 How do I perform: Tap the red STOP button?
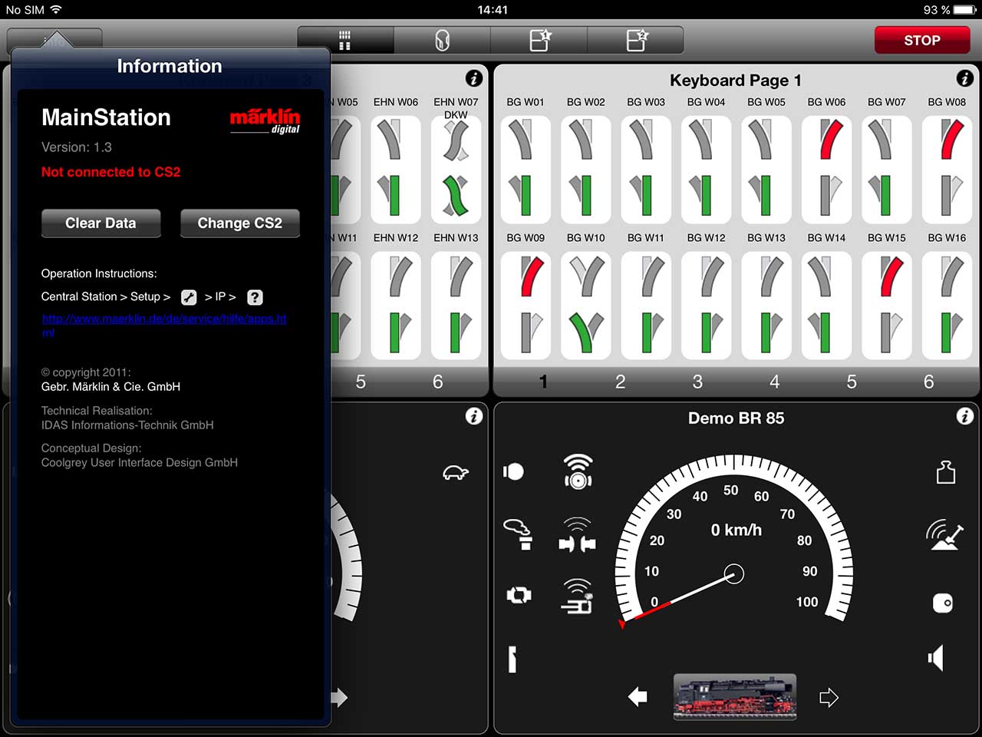[x=922, y=40]
